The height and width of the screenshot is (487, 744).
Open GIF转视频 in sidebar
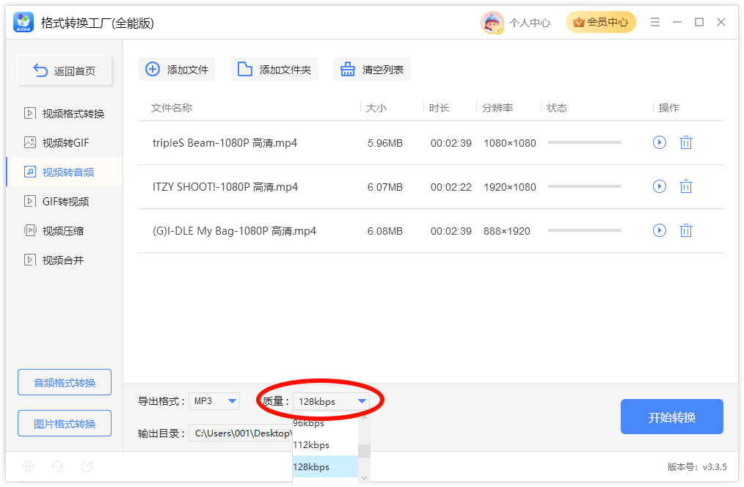(x=65, y=202)
